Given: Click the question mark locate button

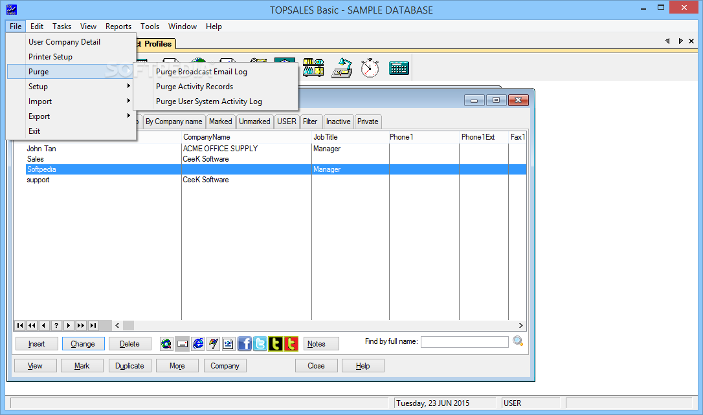Looking at the screenshot, I should tap(56, 325).
